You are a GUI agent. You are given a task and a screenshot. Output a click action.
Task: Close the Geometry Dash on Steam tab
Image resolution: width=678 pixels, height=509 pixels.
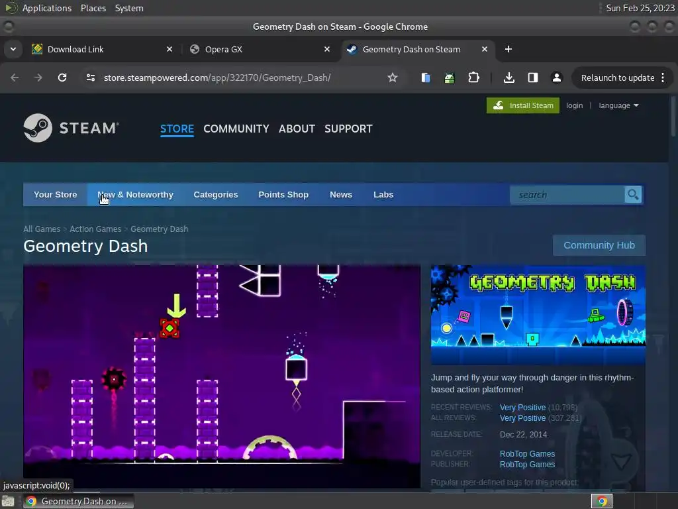[485, 49]
